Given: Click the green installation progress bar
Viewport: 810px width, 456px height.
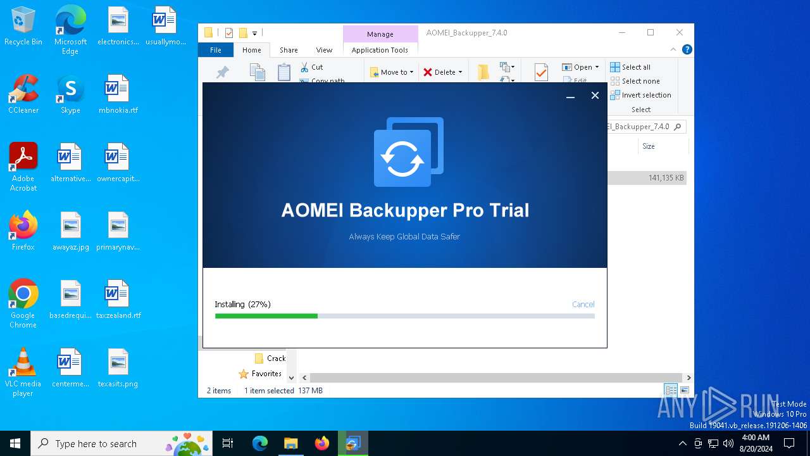Looking at the screenshot, I should pyautogui.click(x=266, y=316).
